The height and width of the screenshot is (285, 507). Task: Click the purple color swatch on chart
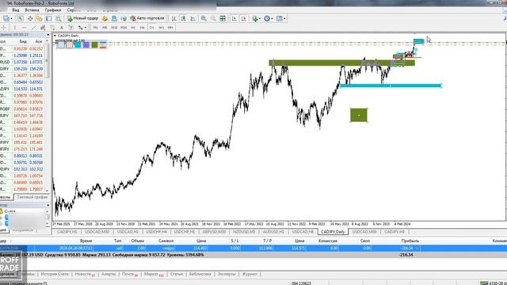(86, 44)
